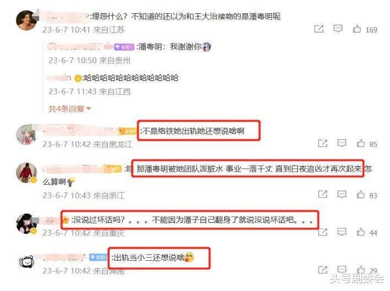This screenshot has height=291, width=390.
Task: Expand the 共4条回复 replies
Action: point(69,109)
